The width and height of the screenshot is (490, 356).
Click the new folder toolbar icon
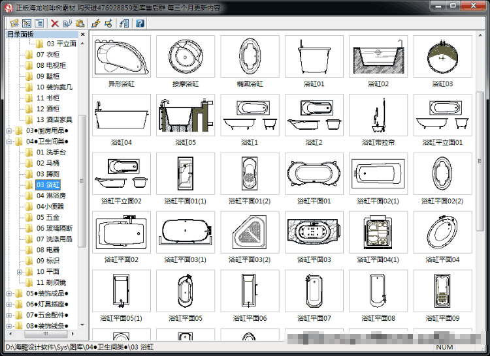tap(14, 23)
